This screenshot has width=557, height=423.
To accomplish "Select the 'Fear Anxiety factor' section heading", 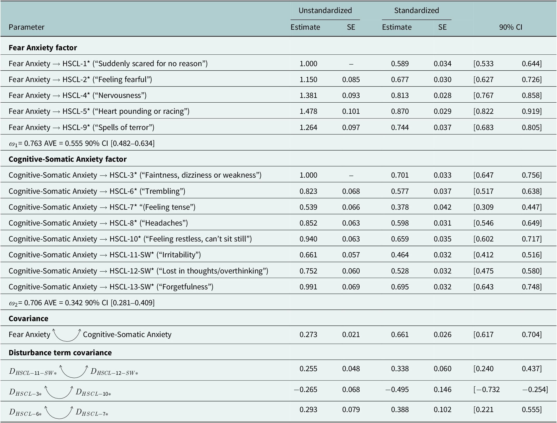I will (43, 48).
